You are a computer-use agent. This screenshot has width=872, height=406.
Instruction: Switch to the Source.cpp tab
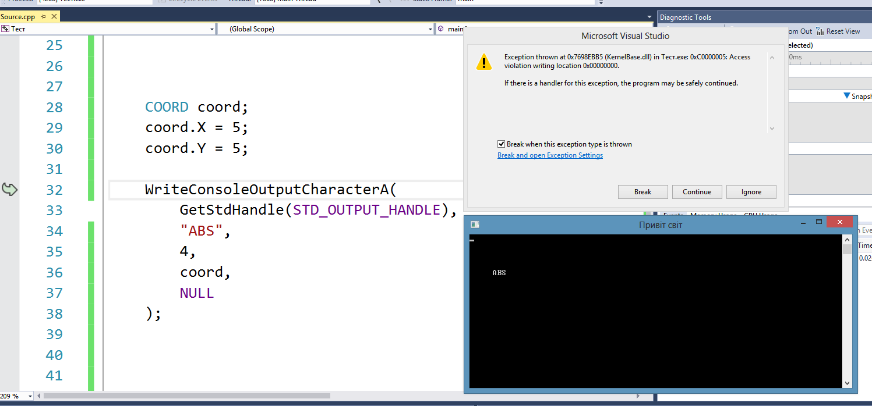(x=17, y=17)
